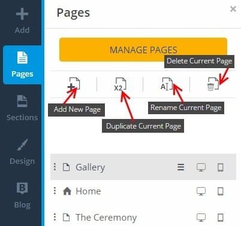Click the Delete Current Page trash icon
The width and height of the screenshot is (241, 226).
[x=213, y=84]
